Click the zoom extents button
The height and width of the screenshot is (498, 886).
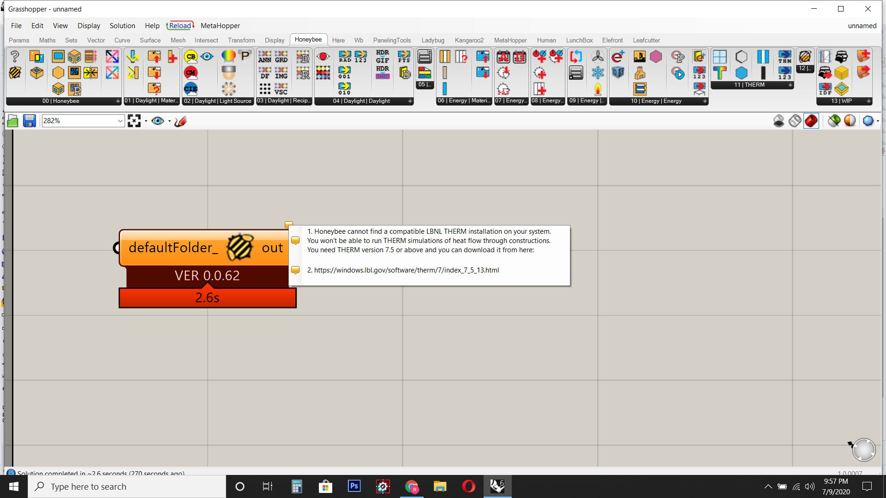134,121
